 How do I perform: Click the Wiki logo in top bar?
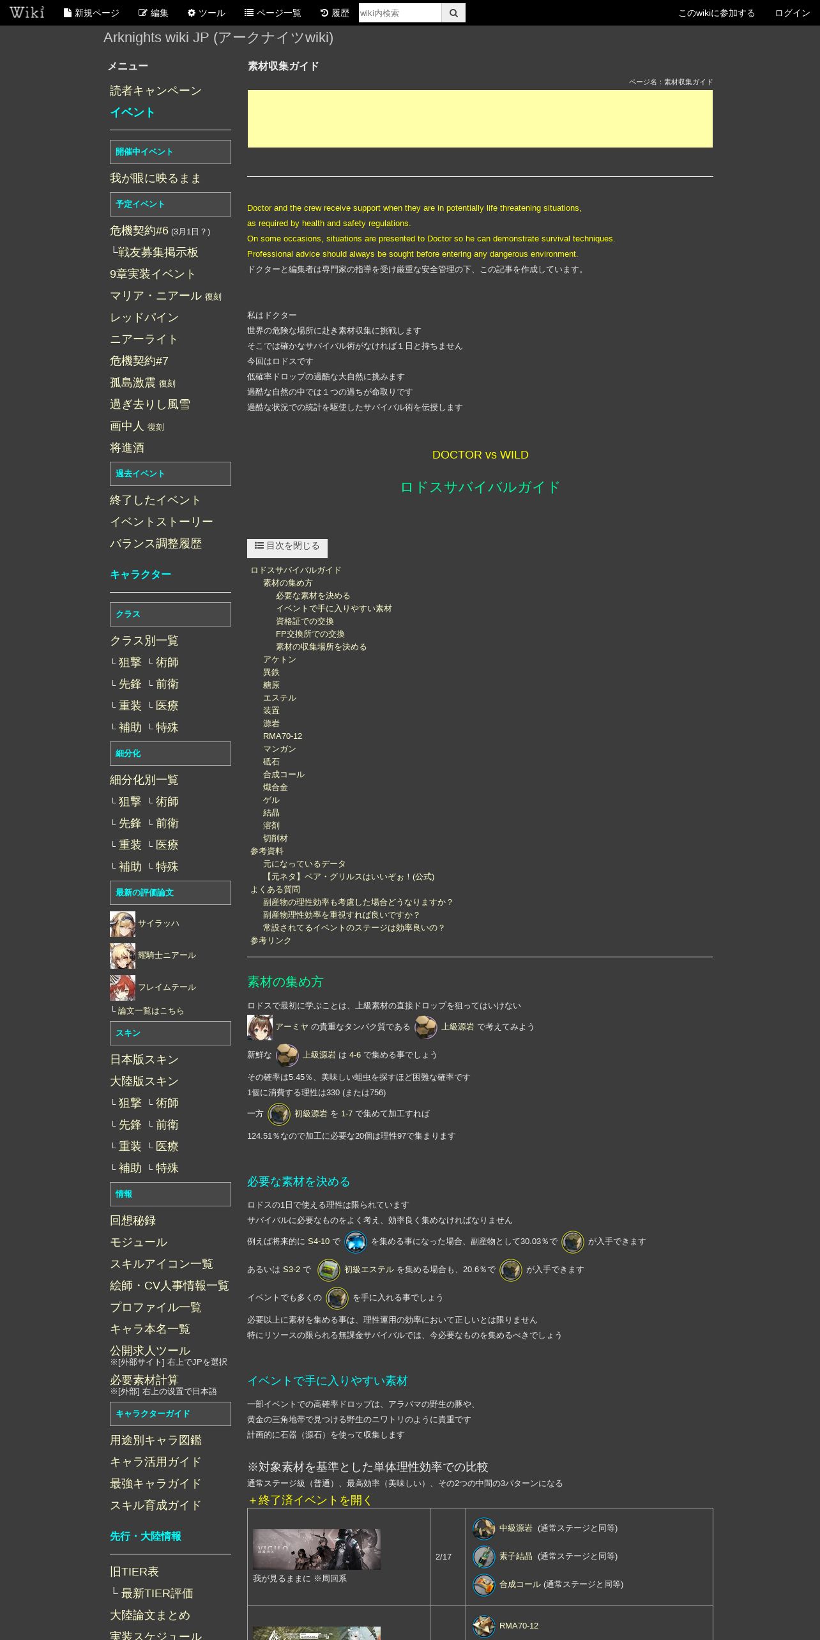[x=27, y=12]
